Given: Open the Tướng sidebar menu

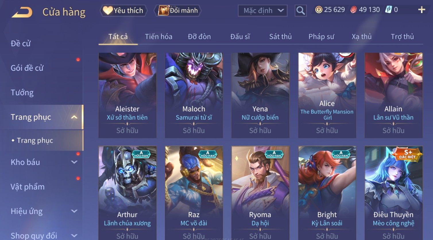Looking at the screenshot, I should (x=22, y=93).
